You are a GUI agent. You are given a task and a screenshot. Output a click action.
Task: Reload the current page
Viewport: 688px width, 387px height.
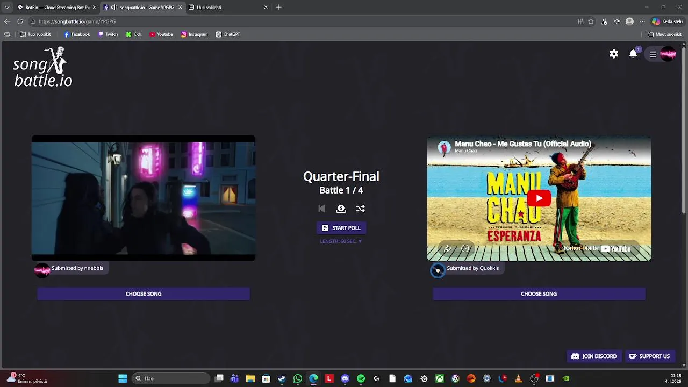coord(20,21)
